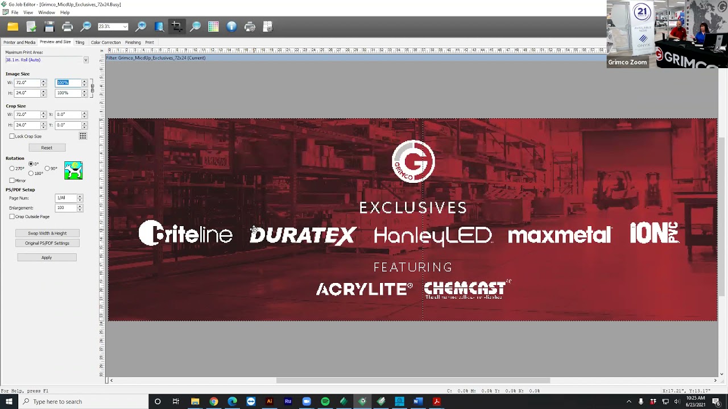This screenshot has width=728, height=409.
Task: Click the crop anchor grid icon
Action: coord(83,136)
